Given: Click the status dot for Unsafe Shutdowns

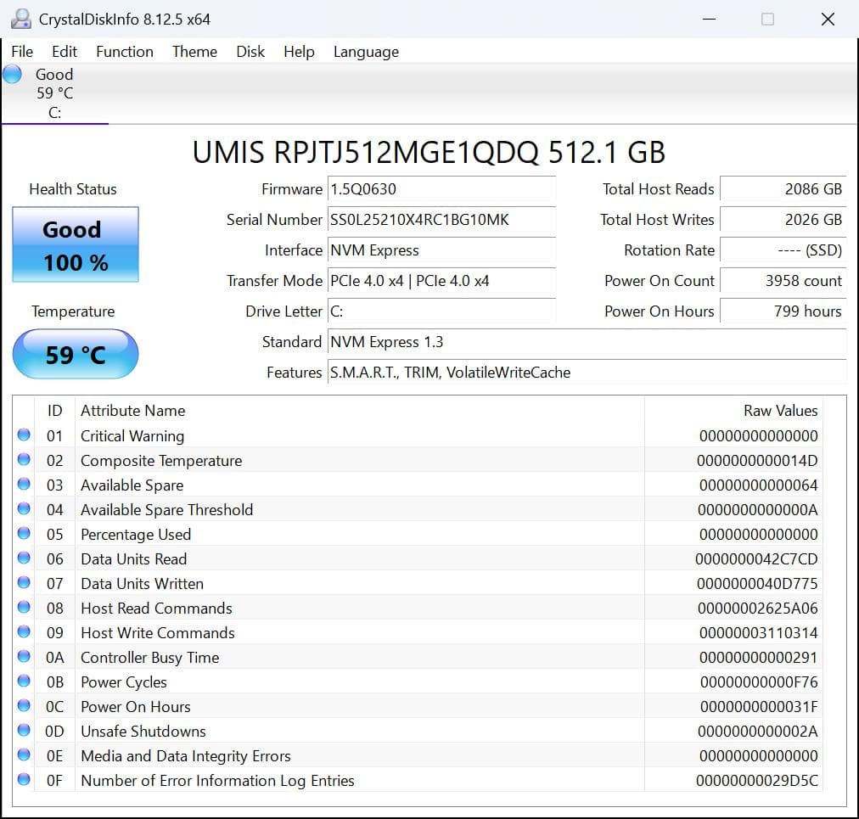Looking at the screenshot, I should click(x=24, y=729).
